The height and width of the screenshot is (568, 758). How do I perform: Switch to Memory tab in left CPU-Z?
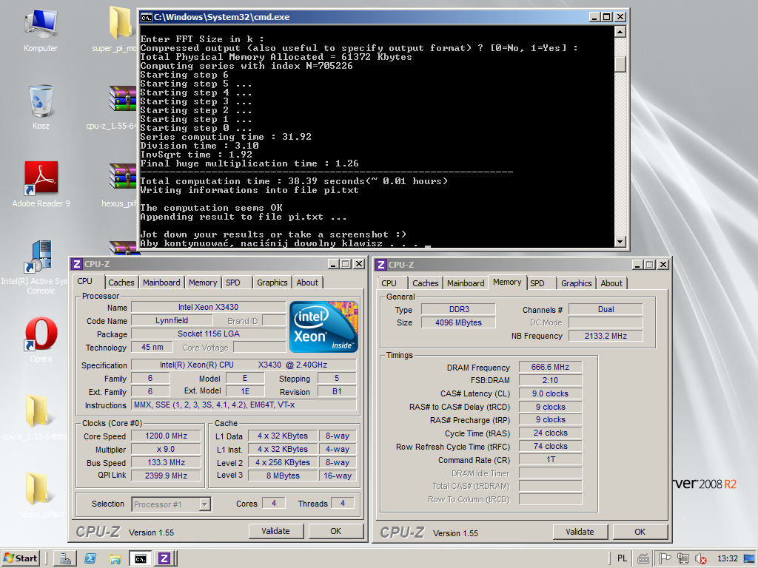click(x=203, y=283)
